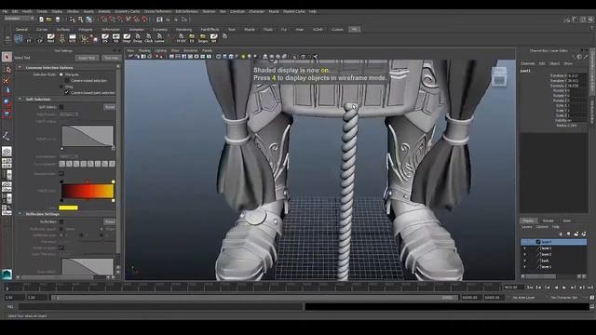Click the yellow light icon in panel toolbar
Image resolution: width=596 pixels, height=335 pixels.
click(243, 57)
